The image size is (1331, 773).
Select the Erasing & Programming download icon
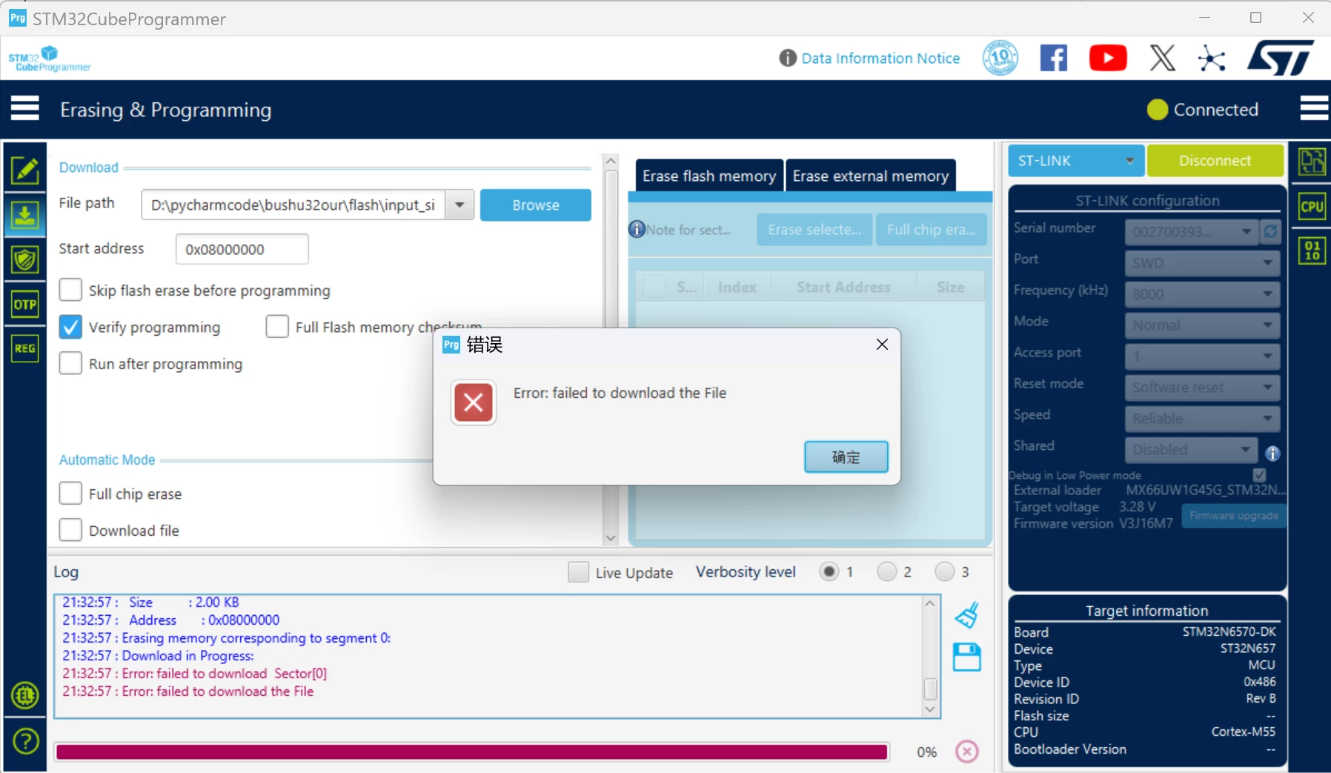click(x=25, y=216)
